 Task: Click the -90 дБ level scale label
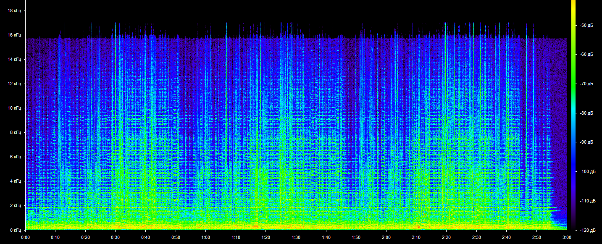point(586,142)
